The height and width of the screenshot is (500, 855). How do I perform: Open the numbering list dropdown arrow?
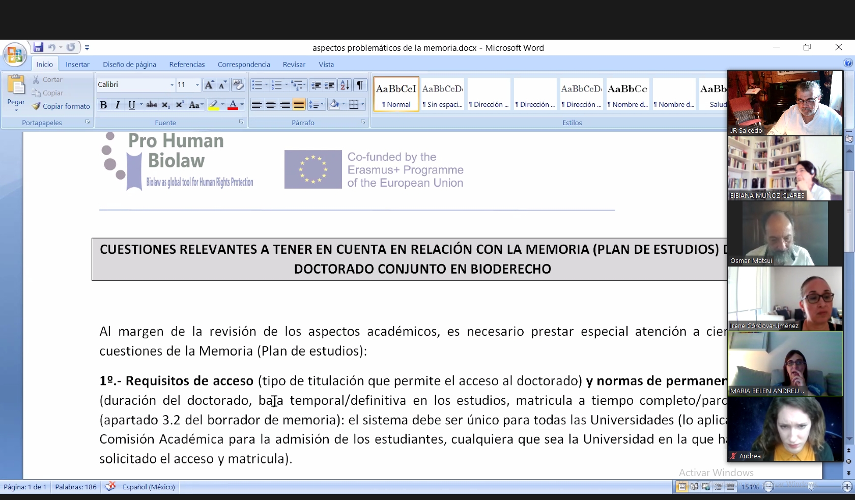click(286, 85)
